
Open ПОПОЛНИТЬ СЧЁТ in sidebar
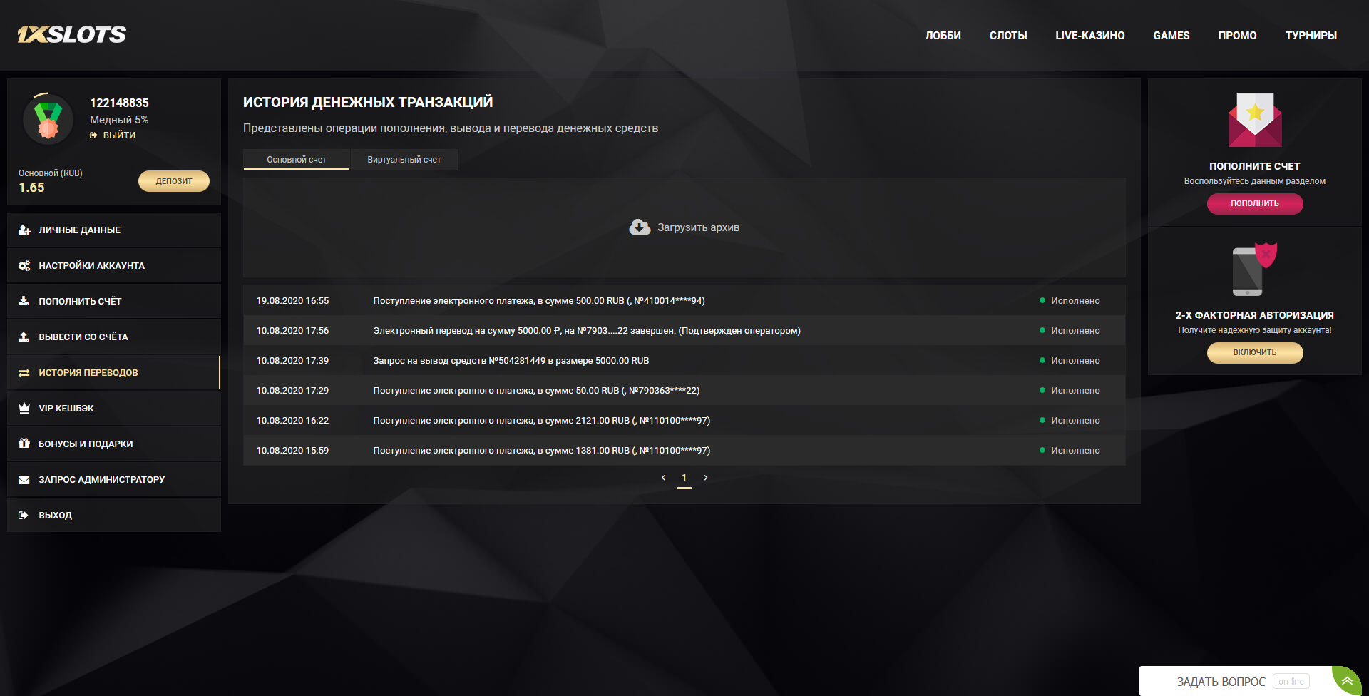pos(114,301)
